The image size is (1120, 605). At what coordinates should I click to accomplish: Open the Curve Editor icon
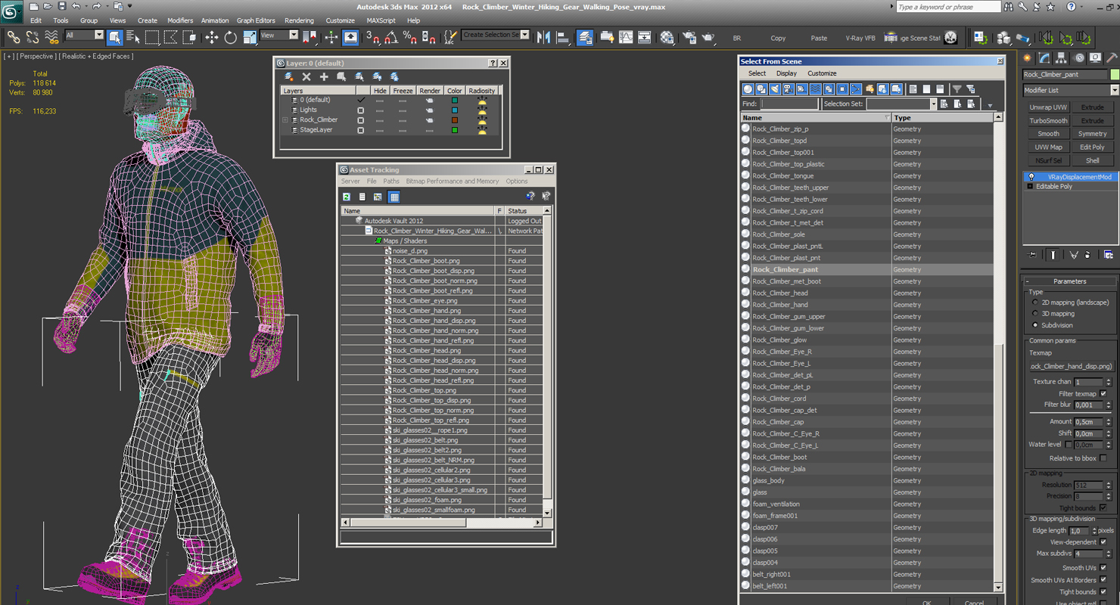(x=625, y=37)
